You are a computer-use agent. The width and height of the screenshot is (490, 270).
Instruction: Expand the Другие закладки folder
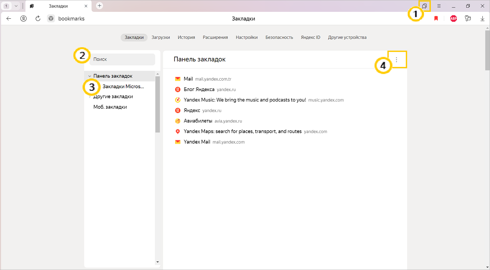click(89, 97)
